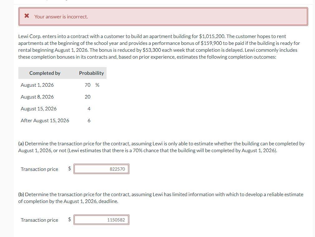Screen dimensions: 315x237
Task: Select the August 1, 2026 table row
Action: 37,85
